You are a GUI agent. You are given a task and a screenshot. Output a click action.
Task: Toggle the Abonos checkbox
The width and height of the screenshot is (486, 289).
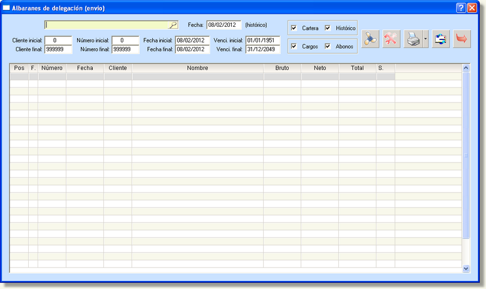[328, 46]
